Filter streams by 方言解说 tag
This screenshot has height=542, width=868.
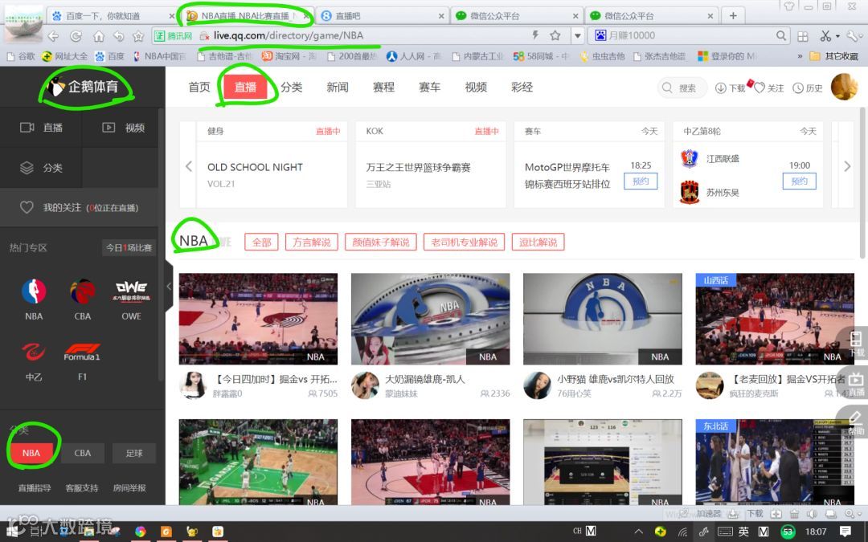coord(312,242)
